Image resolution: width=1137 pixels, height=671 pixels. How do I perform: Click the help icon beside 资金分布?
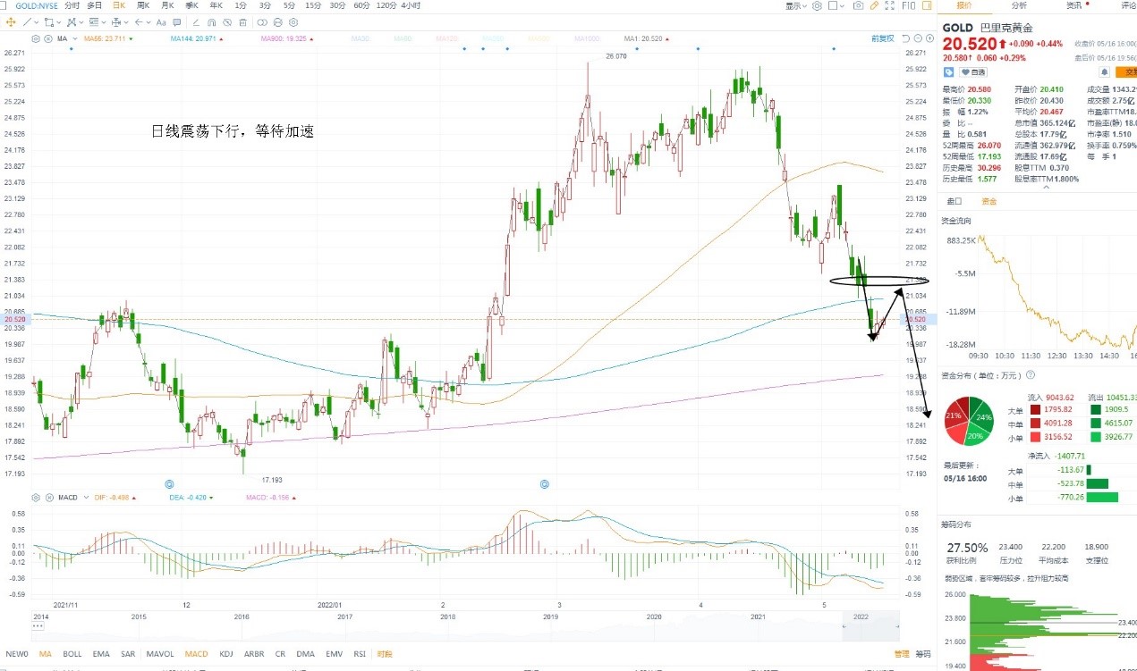(x=1031, y=375)
